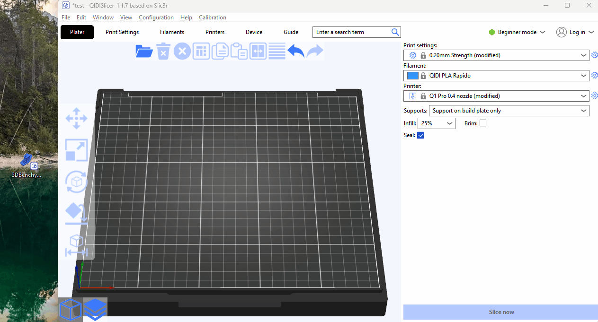Open the Beginner mode selector

tap(517, 32)
